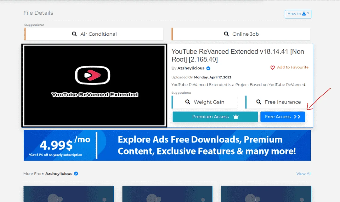Click View All for more uploads
The height and width of the screenshot is (202, 340).
(304, 173)
